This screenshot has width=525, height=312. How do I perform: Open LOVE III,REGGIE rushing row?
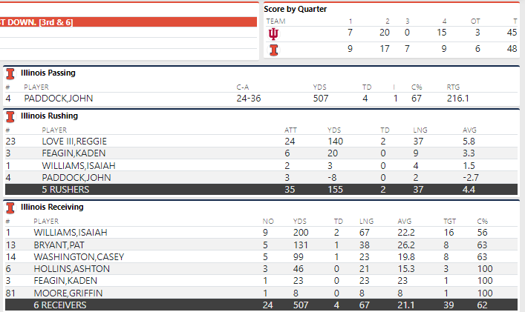(74, 141)
